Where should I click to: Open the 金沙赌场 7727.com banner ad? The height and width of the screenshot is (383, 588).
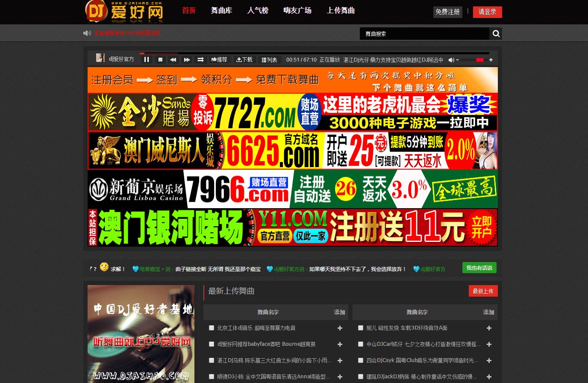pyautogui.click(x=293, y=112)
